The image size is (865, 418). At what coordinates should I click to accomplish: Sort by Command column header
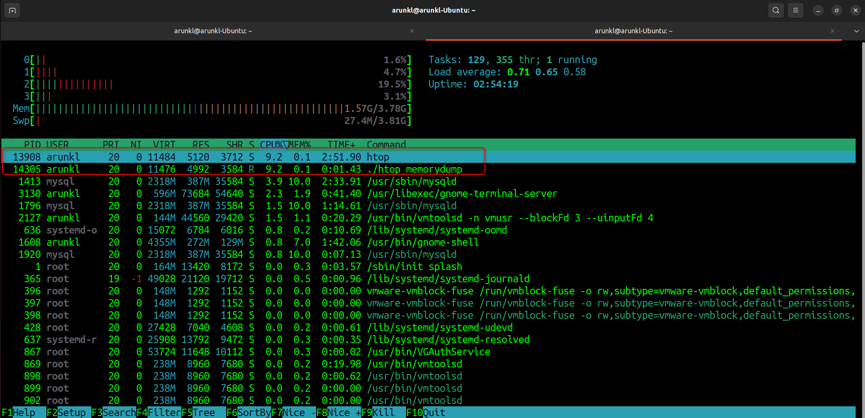(386, 145)
